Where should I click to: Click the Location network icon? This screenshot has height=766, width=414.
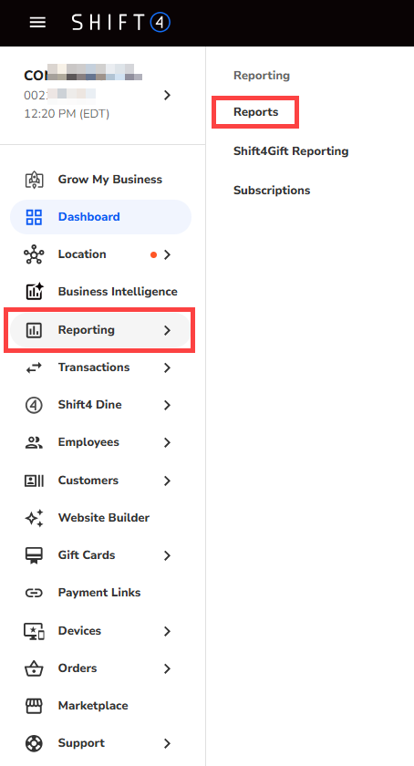point(34,254)
